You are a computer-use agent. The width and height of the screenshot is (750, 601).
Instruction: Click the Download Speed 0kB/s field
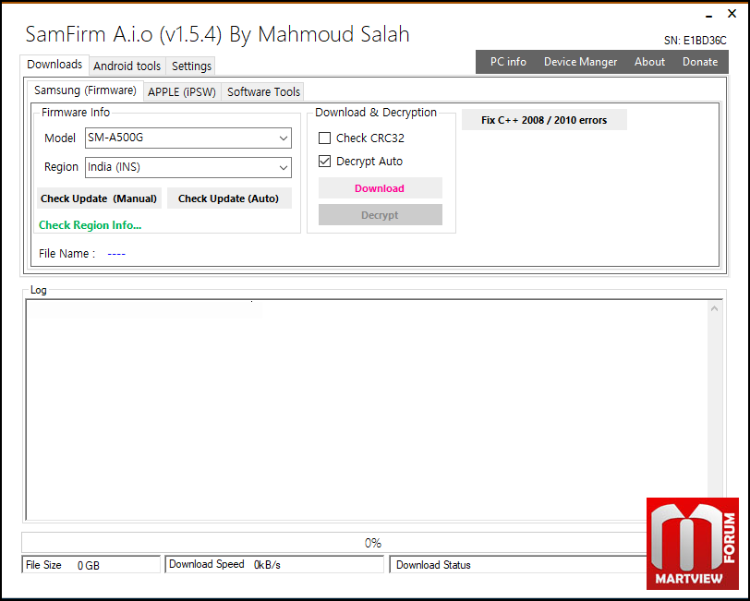pos(274,565)
